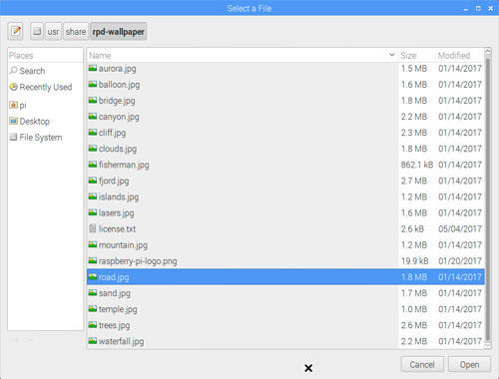Click the 01/20/2017 modified date
Image resolution: width=499 pixels, height=379 pixels.
pos(460,261)
